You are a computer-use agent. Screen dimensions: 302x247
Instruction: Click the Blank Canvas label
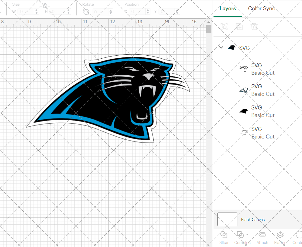click(x=253, y=219)
